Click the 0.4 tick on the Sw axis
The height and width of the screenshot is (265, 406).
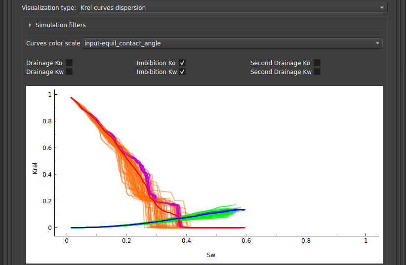(186, 240)
